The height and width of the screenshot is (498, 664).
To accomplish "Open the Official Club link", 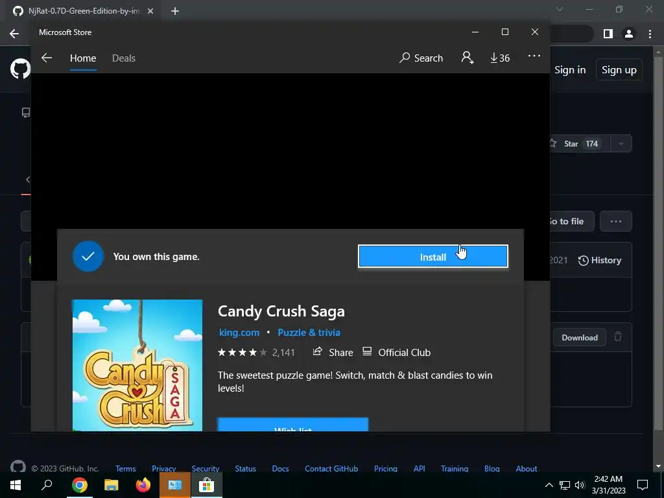I will point(397,352).
